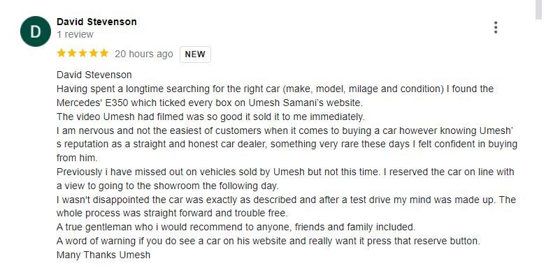Open the three-dot review options menu
The height and width of the screenshot is (268, 560).
(496, 27)
